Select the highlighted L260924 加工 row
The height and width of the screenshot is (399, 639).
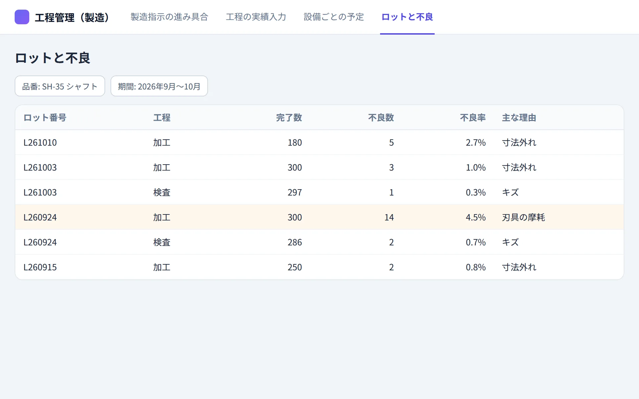pyautogui.click(x=319, y=217)
